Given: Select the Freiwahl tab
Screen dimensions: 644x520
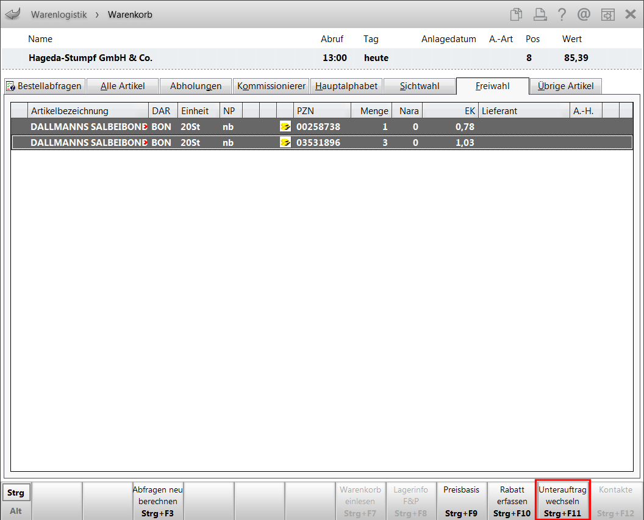Looking at the screenshot, I should tap(492, 86).
